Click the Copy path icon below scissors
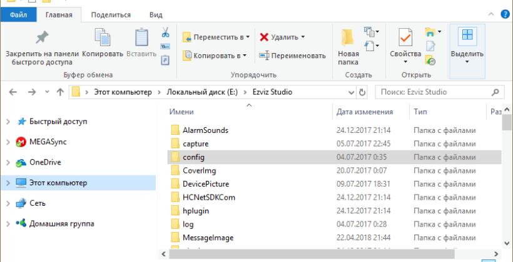513x262 pixels. 165,46
